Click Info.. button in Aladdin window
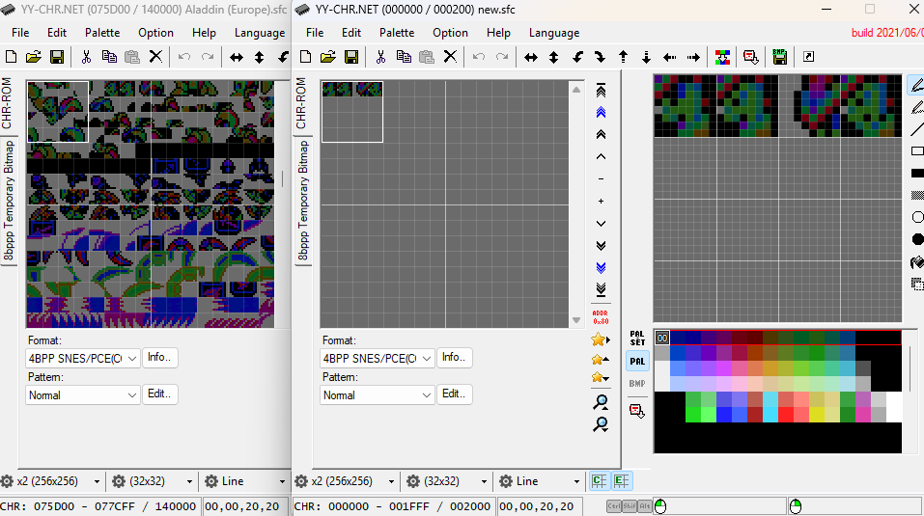The height and width of the screenshot is (516, 924). coord(159,357)
